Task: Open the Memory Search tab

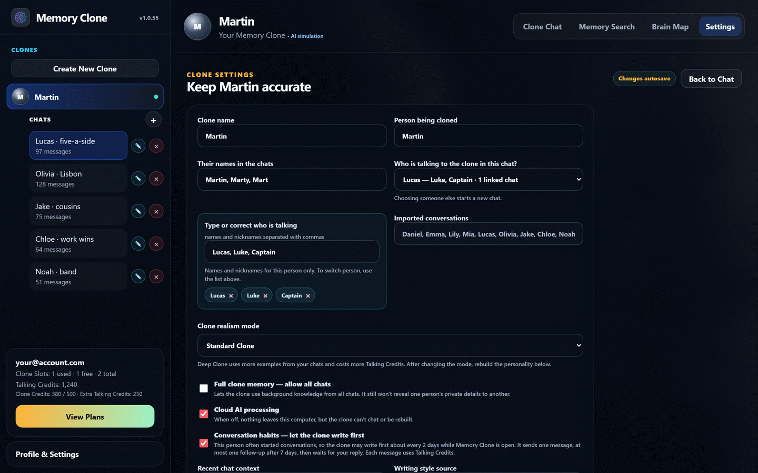Action: click(606, 27)
